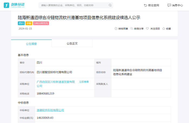Click 关注项目 label

coord(155,29)
